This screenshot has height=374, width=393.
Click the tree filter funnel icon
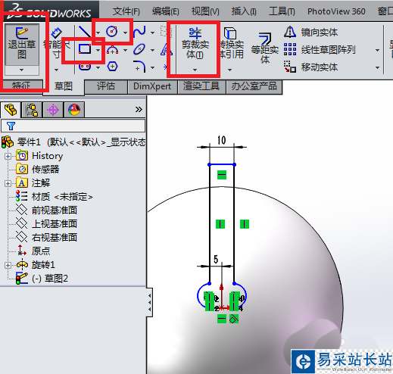pyautogui.click(x=11, y=126)
